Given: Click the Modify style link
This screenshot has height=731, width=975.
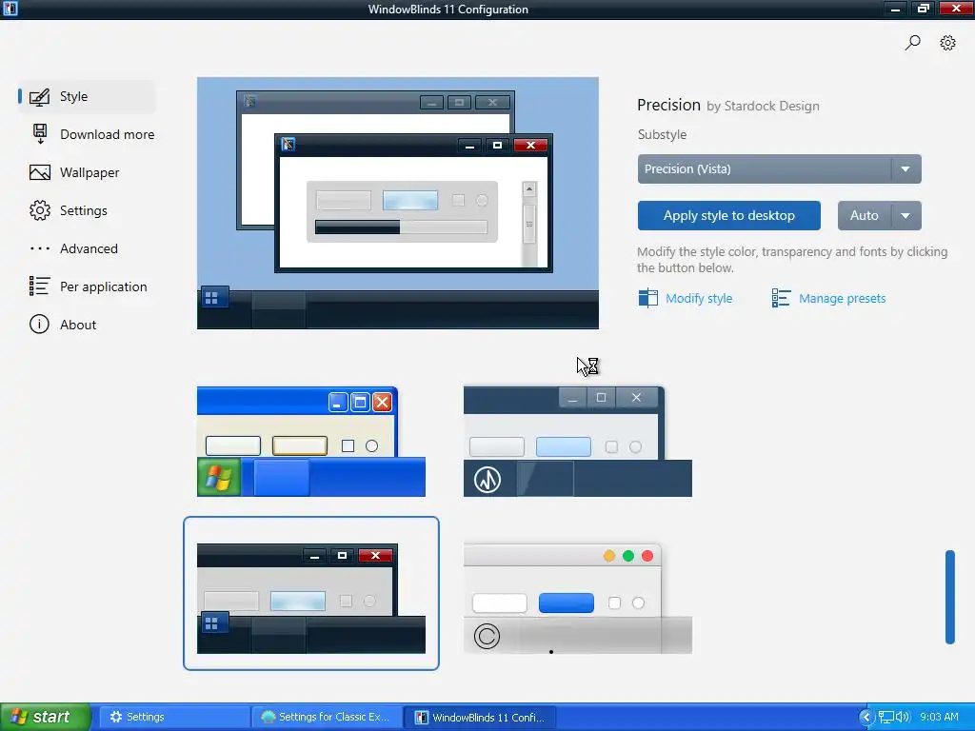Looking at the screenshot, I should pyautogui.click(x=699, y=298).
